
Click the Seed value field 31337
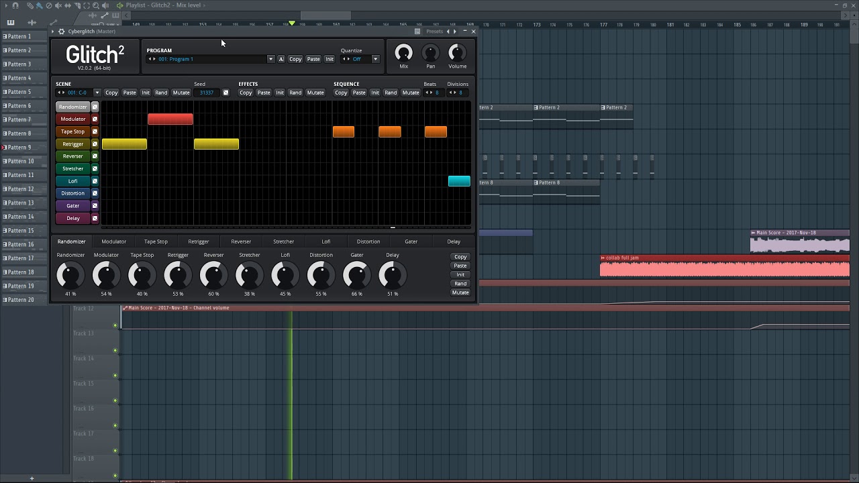[x=207, y=93]
